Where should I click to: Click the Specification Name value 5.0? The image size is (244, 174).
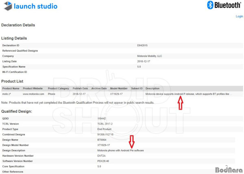point(139,67)
